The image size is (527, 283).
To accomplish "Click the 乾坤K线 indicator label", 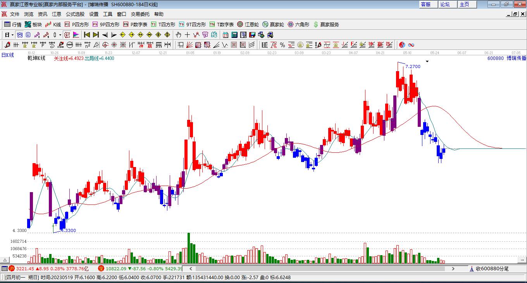I will coord(36,58).
